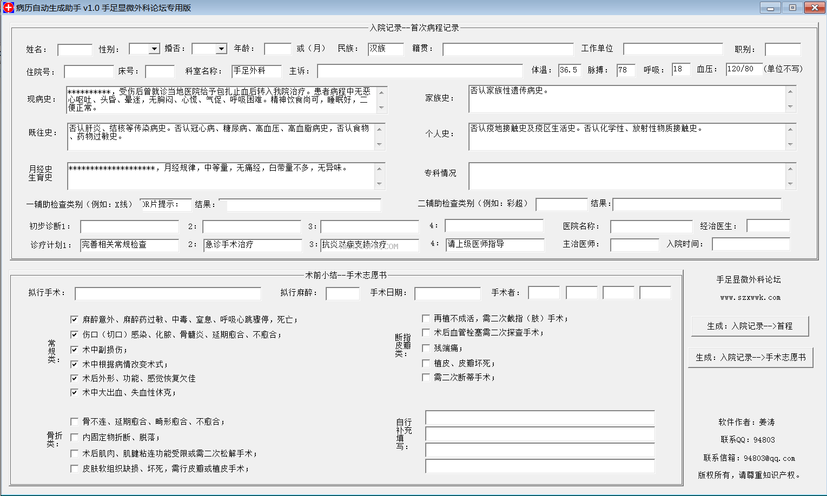Click the 体温 field showing 36.5
Screen dimensions: 827x496
pos(570,70)
